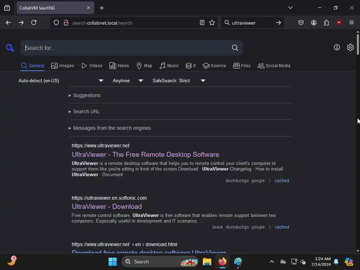
Task: Open File Explorer from the taskbar
Action: tap(207, 262)
